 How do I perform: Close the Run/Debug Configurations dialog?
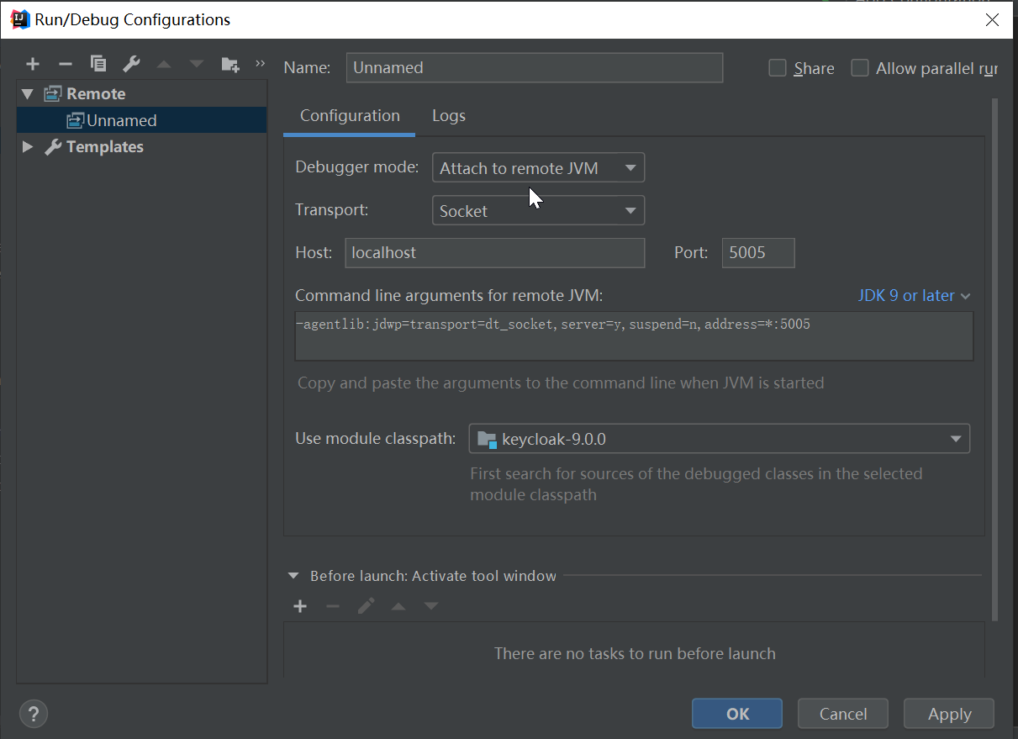coord(992,20)
